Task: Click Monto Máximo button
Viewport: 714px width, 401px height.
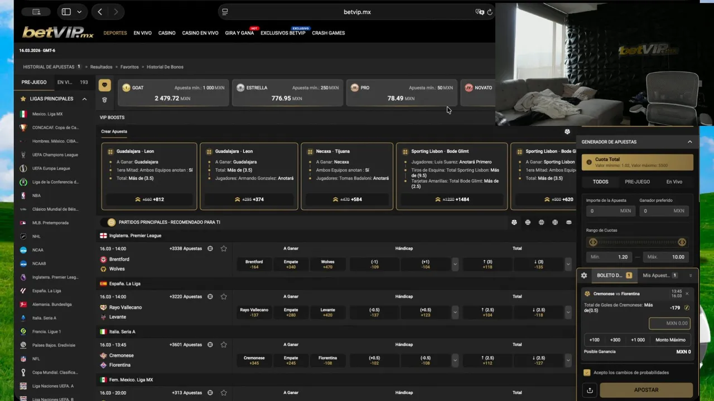Action: tap(670, 340)
